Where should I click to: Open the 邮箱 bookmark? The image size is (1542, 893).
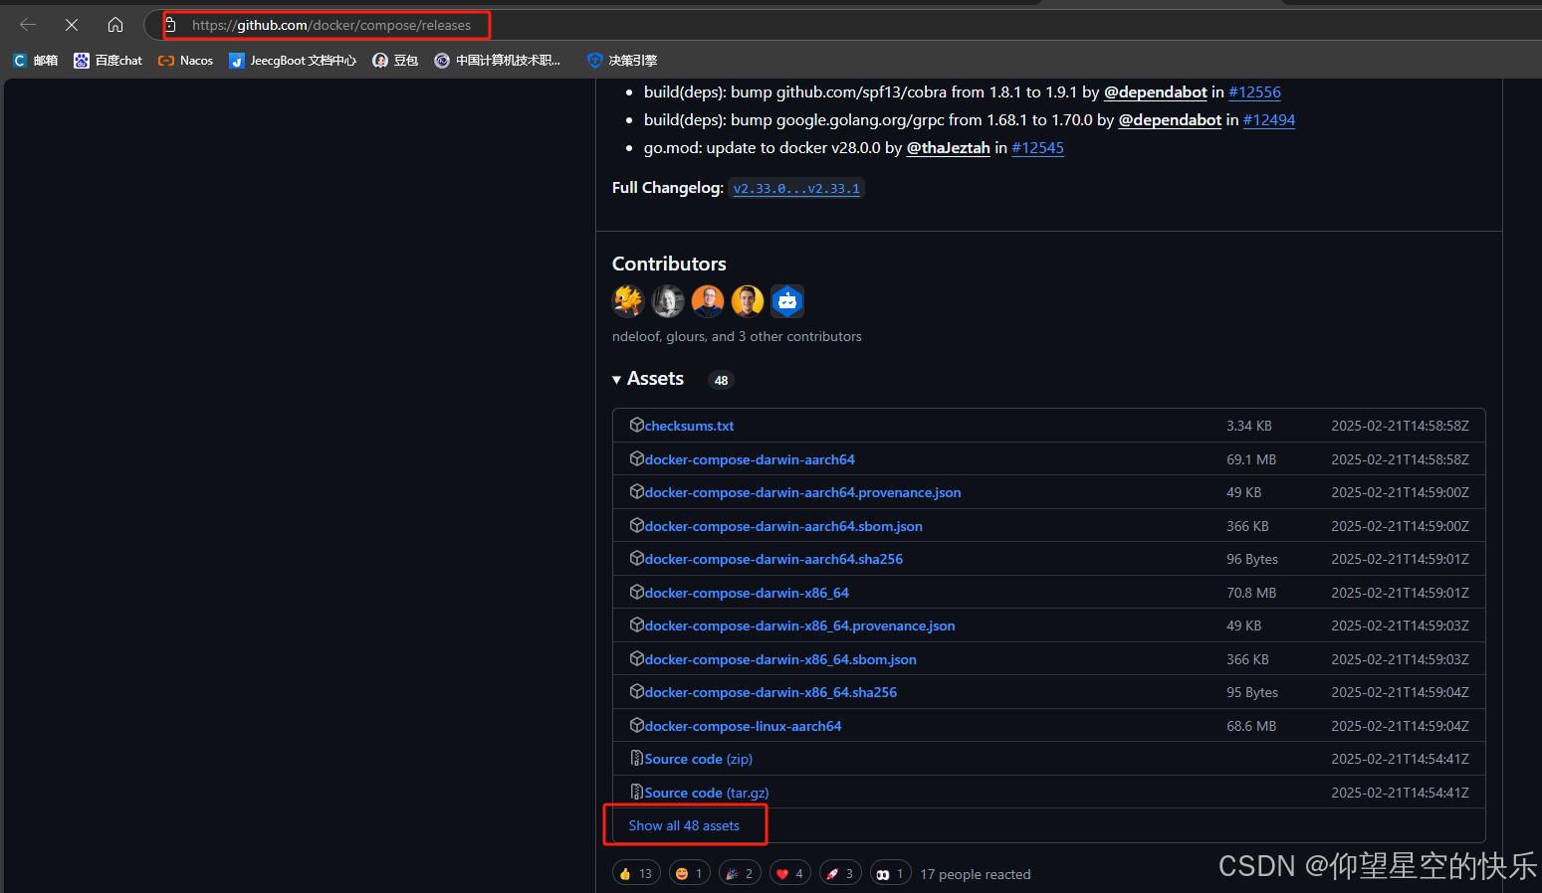(35, 61)
